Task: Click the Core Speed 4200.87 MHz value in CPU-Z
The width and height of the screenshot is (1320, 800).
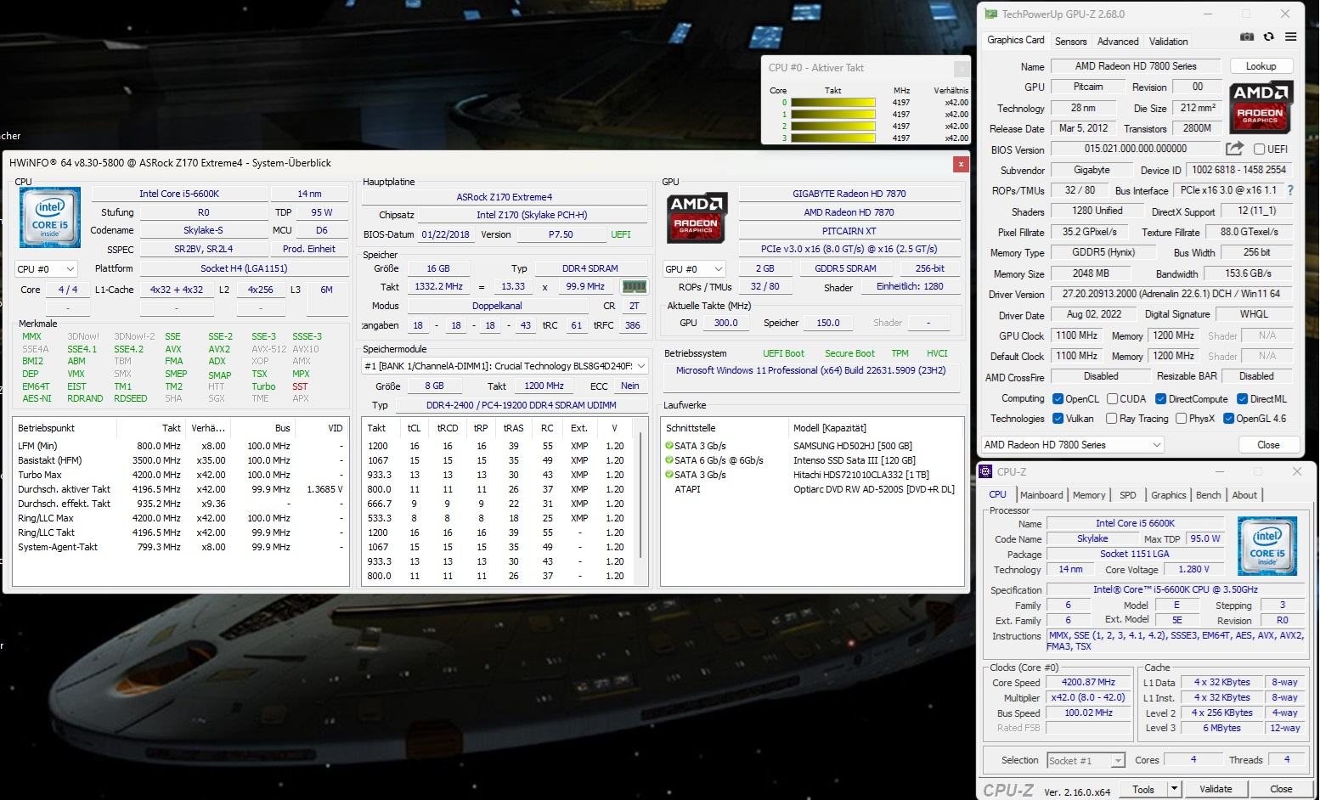Action: tap(1088, 682)
